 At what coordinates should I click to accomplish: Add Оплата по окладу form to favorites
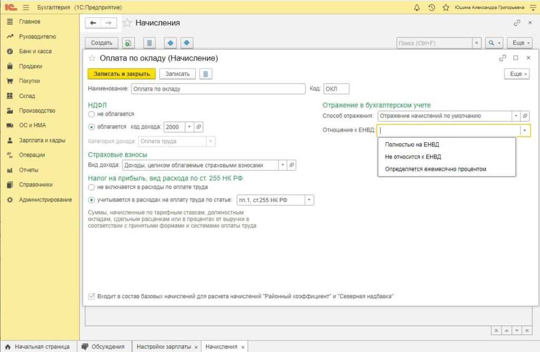coord(92,58)
